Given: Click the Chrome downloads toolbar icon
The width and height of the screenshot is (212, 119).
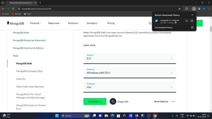Looking at the screenshot, I should (x=194, y=9).
